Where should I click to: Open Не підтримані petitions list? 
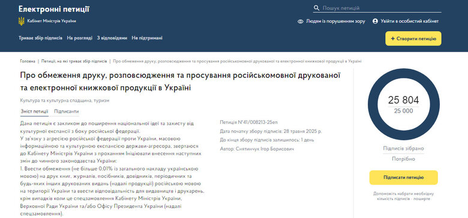pyautogui.click(x=147, y=38)
